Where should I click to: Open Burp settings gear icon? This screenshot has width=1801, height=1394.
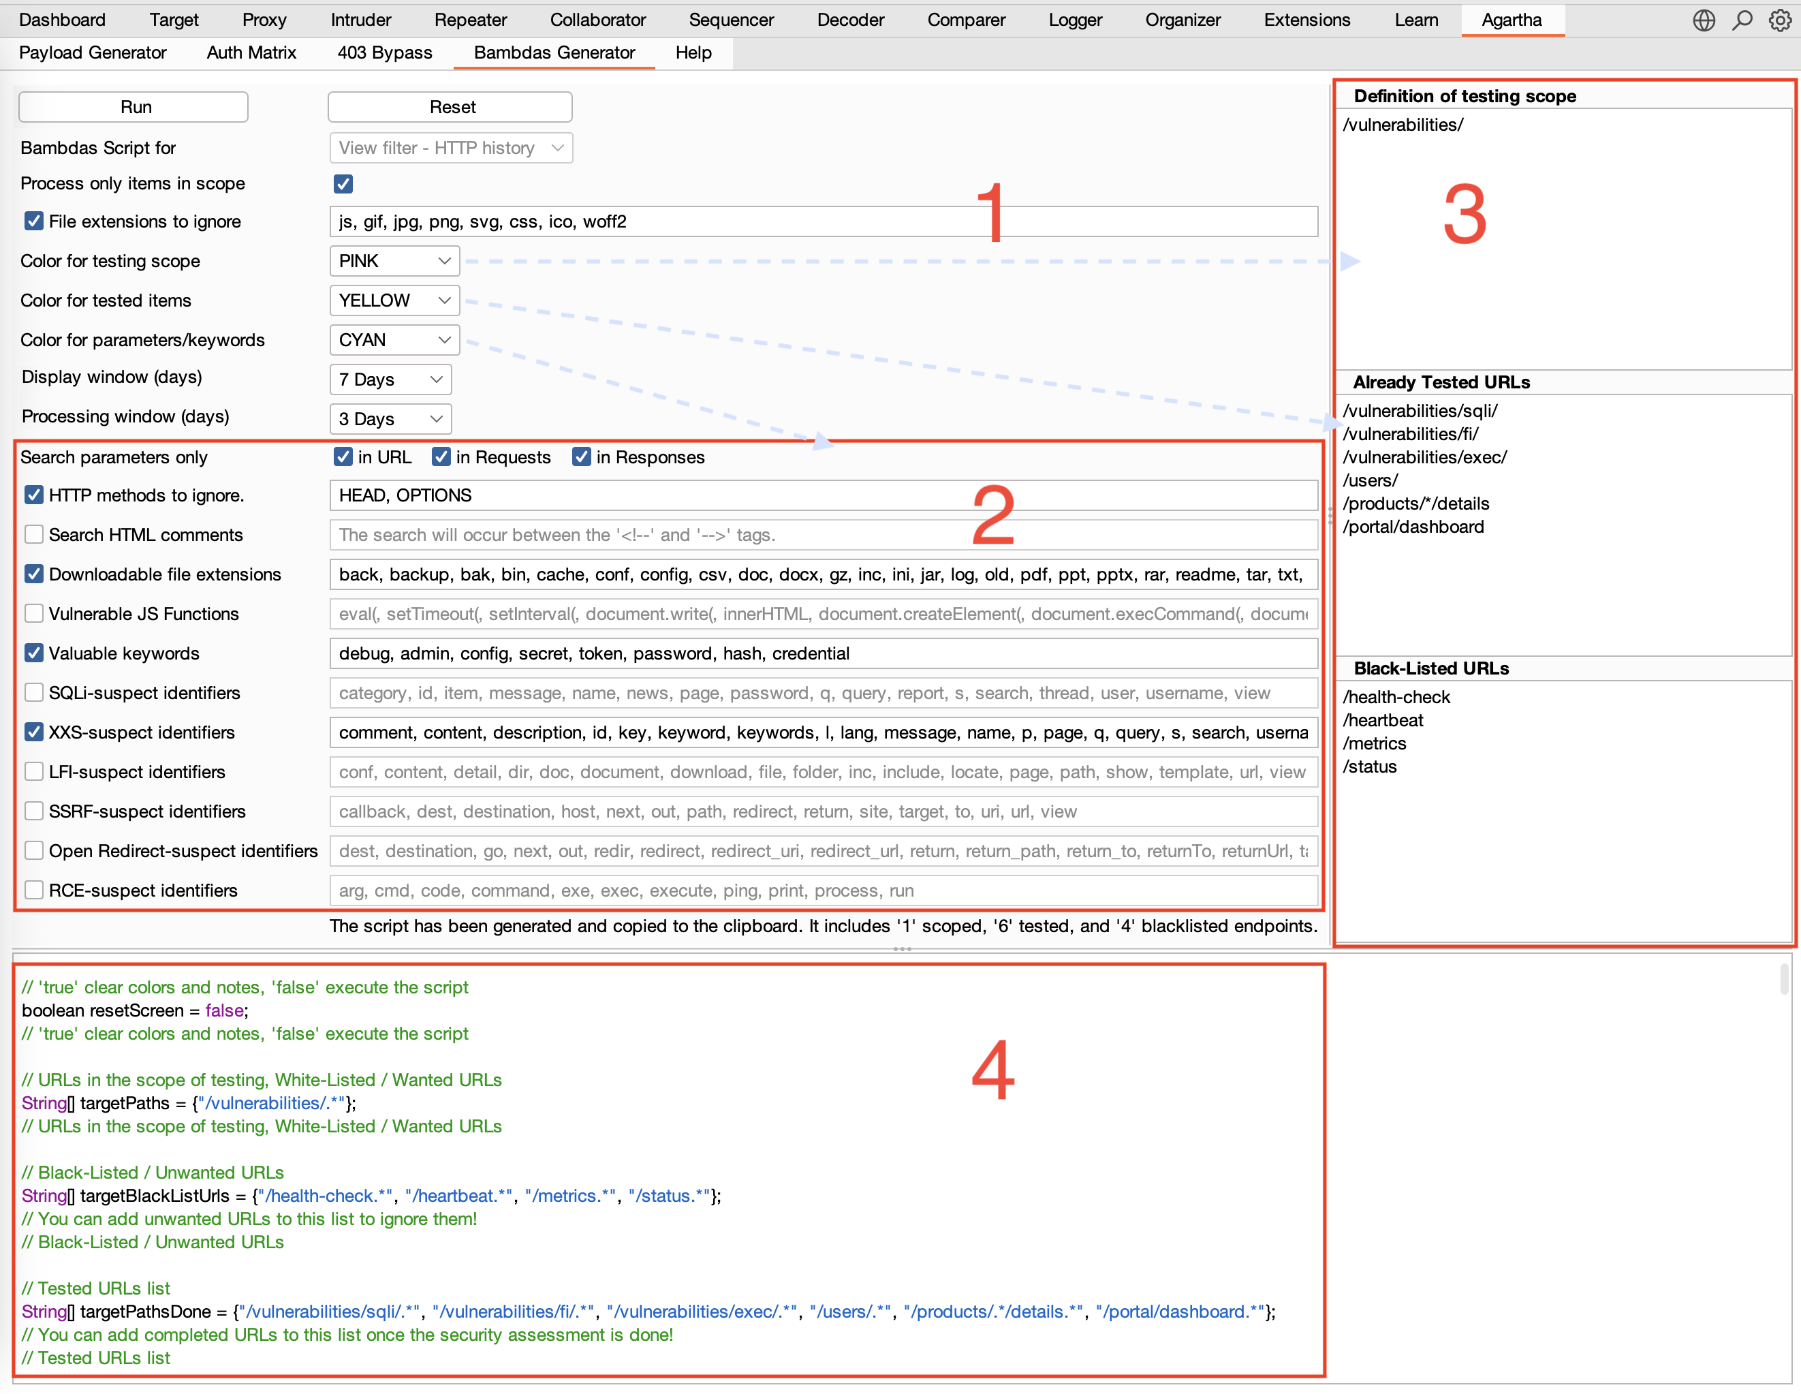point(1780,20)
